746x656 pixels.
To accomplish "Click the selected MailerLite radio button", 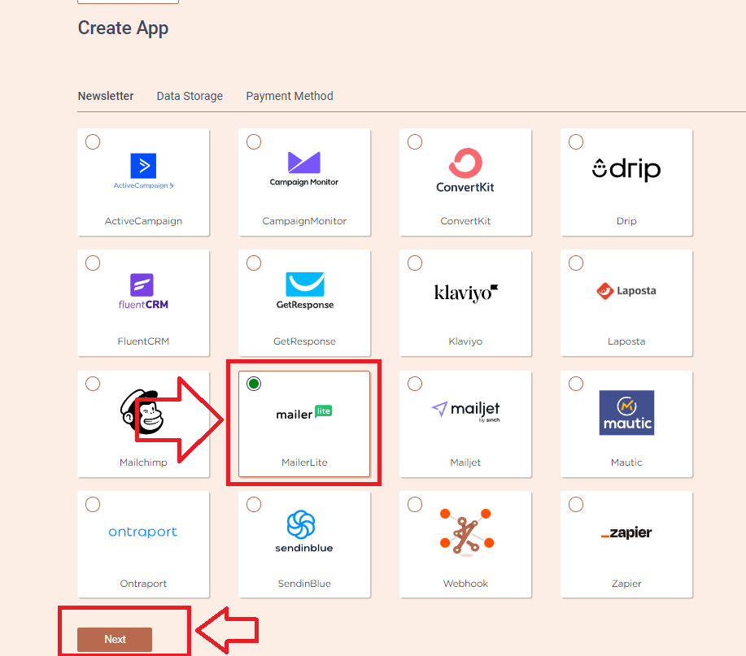I will [254, 384].
